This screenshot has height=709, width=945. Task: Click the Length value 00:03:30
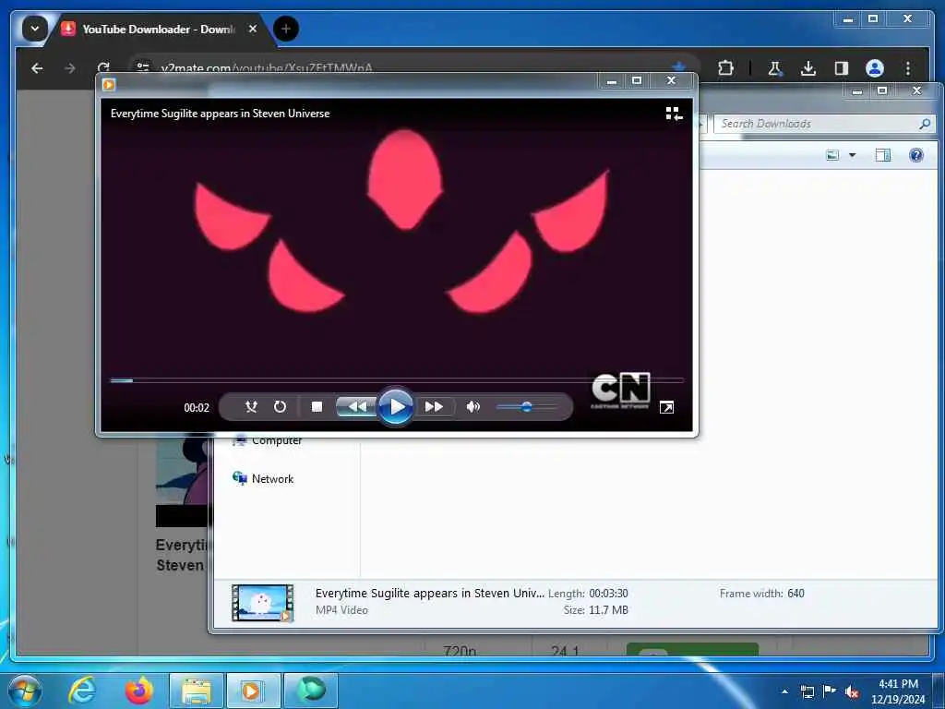coord(608,594)
